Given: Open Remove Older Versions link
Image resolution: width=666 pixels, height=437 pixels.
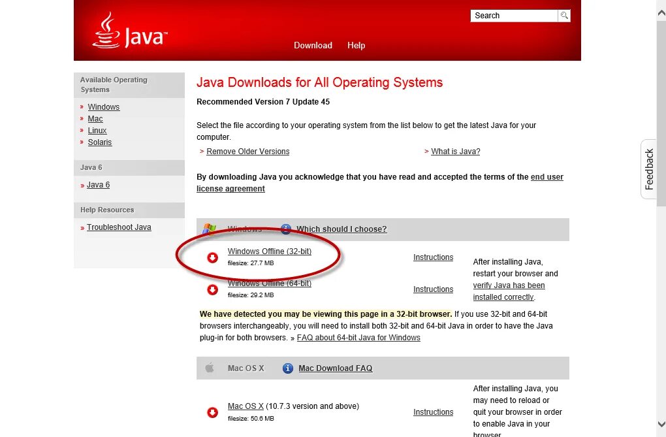Looking at the screenshot, I should click(247, 152).
